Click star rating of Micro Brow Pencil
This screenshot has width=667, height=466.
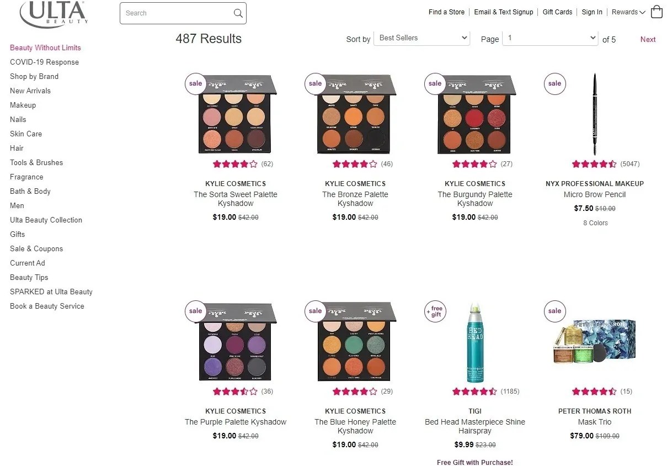point(594,164)
